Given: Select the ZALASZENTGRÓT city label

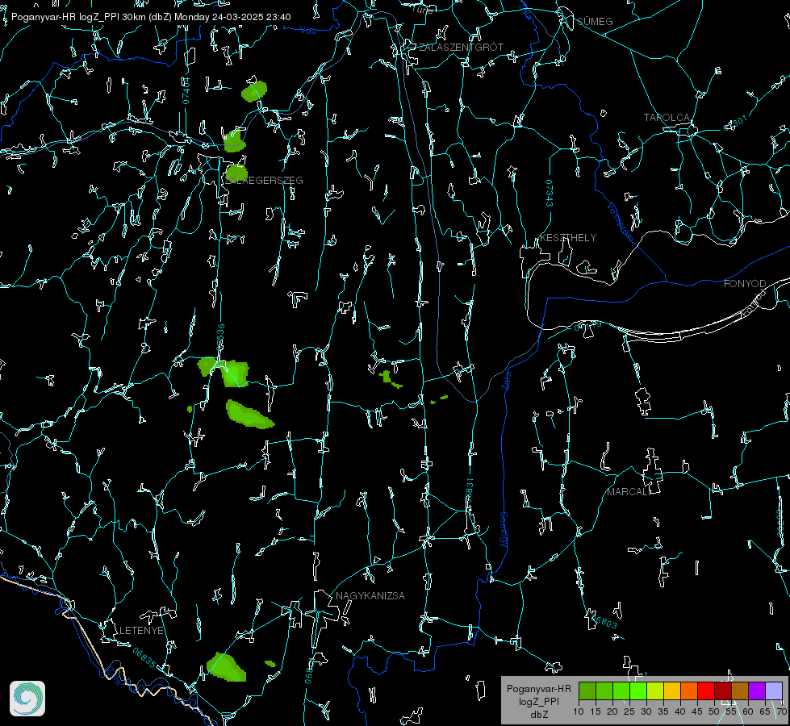Looking at the screenshot, I should point(461,47).
